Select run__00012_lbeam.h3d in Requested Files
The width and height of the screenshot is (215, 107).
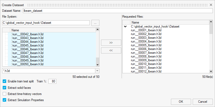point(146,71)
